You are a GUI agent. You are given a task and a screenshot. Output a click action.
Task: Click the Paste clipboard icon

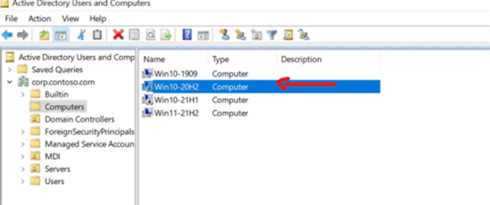(97, 34)
